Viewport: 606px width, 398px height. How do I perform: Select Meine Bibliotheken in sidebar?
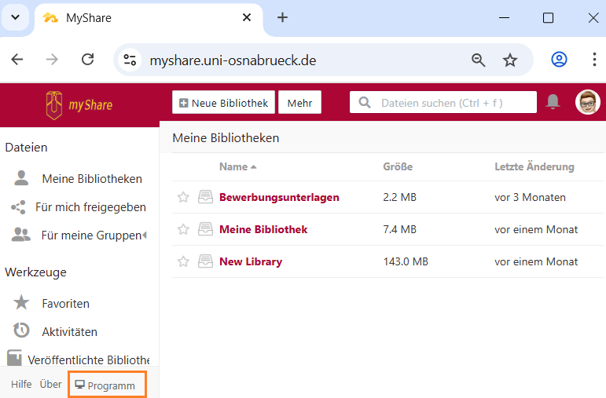click(x=91, y=179)
